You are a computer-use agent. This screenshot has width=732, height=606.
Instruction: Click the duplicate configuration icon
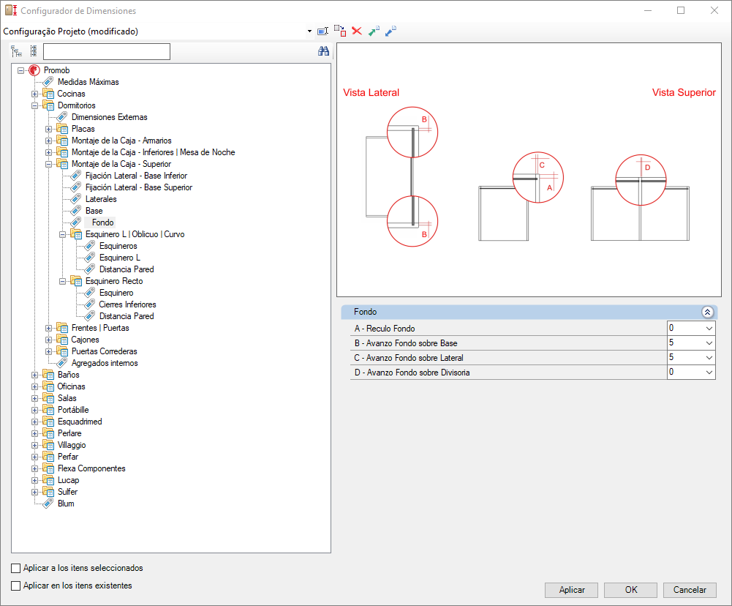(x=340, y=31)
